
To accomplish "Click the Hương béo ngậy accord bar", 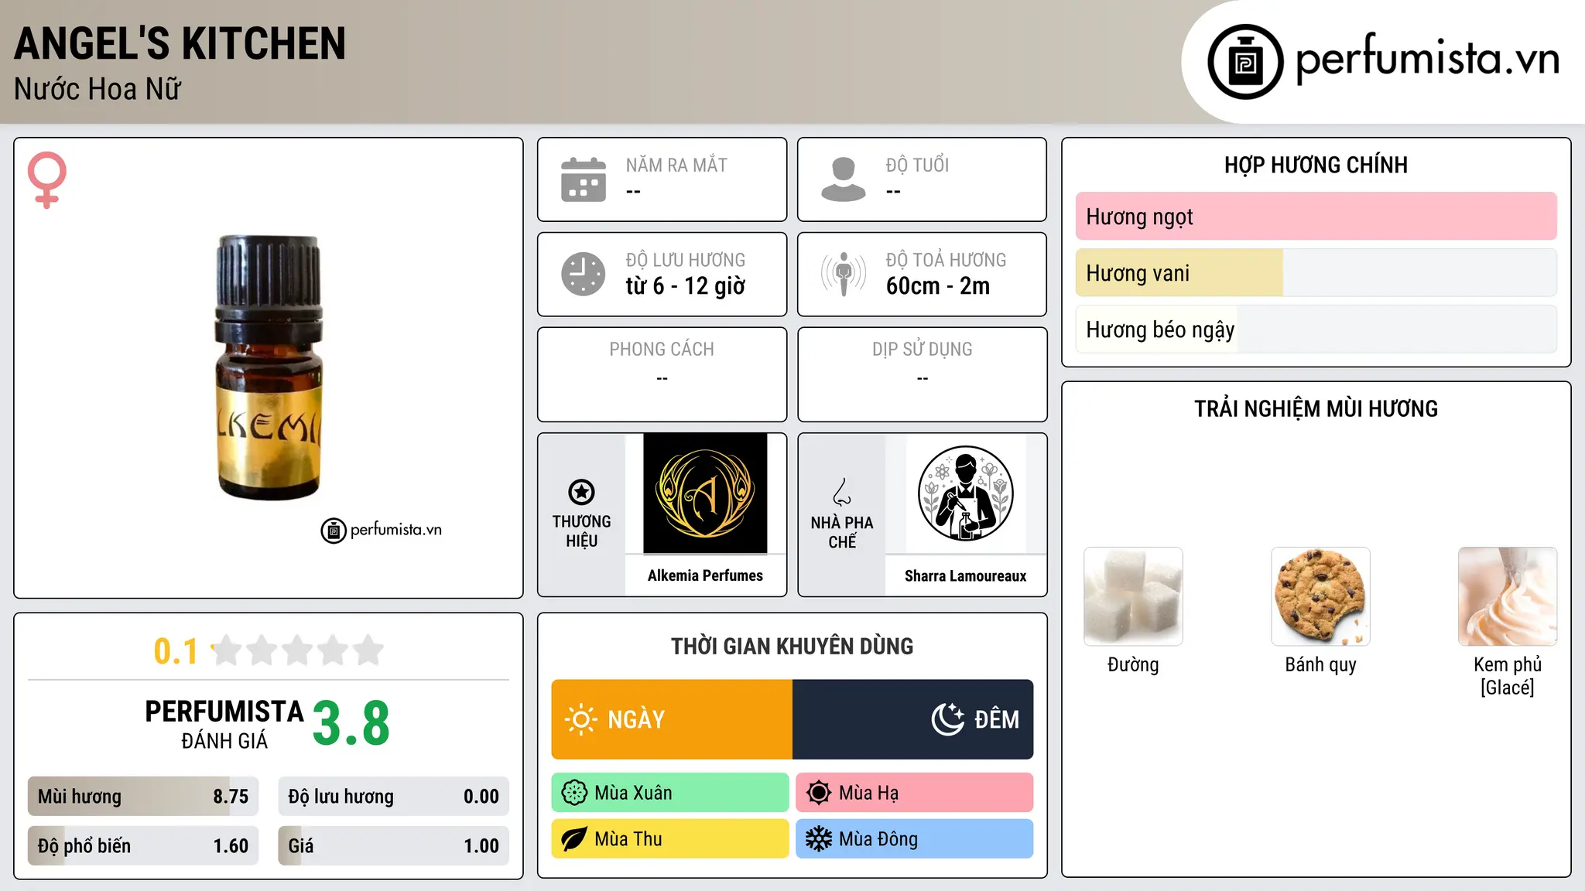I will [1316, 329].
